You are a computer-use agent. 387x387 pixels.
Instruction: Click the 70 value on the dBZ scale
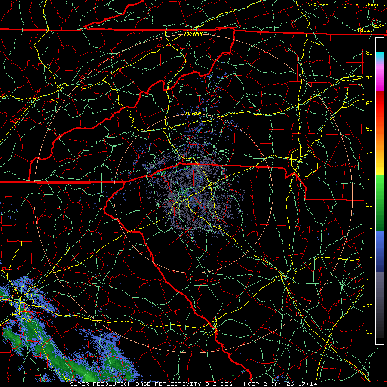point(369,78)
